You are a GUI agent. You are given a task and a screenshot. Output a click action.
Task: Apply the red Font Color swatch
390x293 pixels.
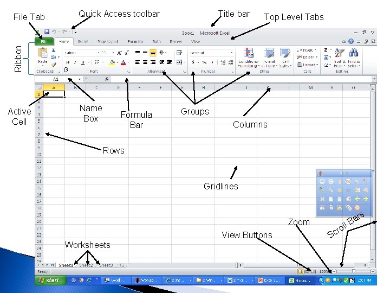click(123, 62)
